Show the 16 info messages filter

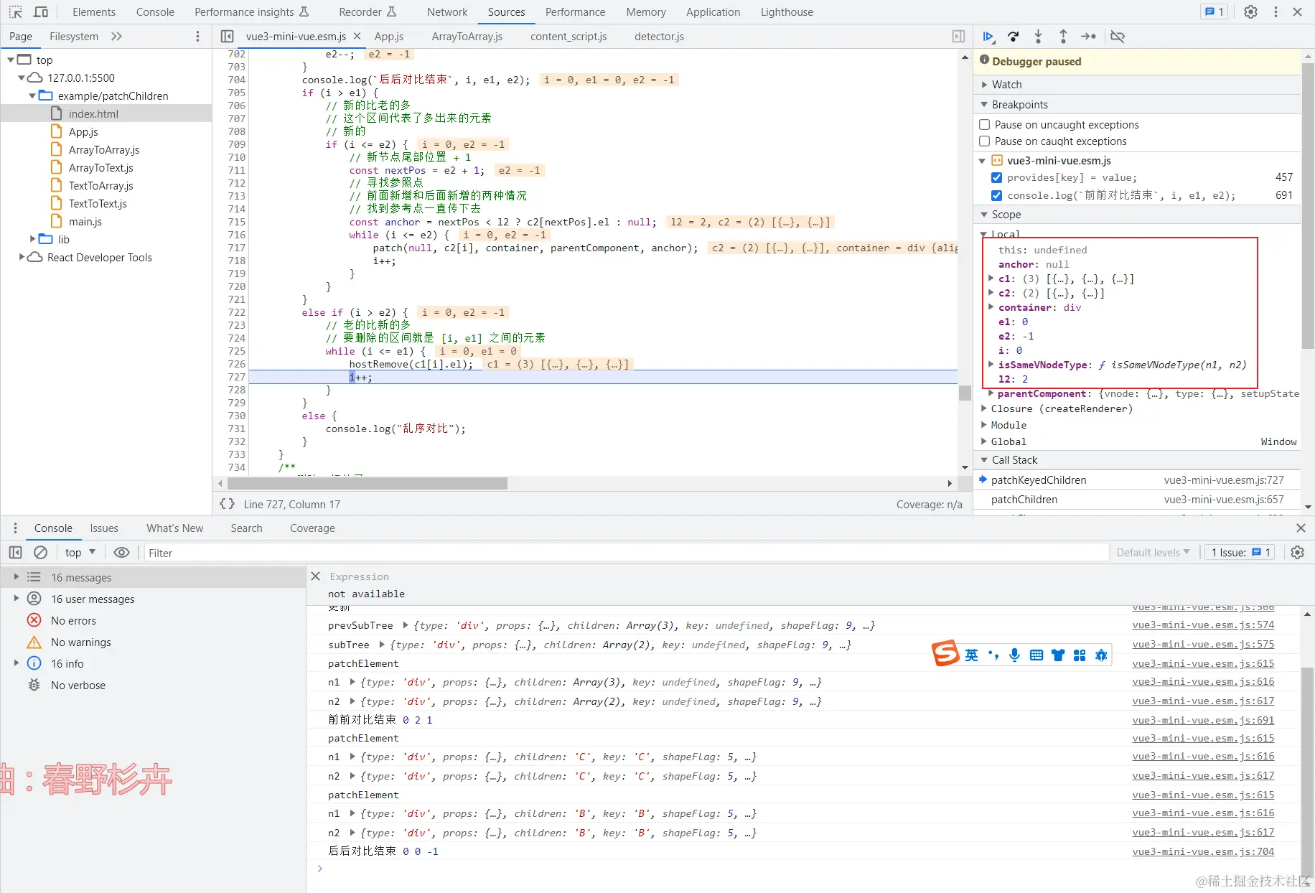coord(67,663)
